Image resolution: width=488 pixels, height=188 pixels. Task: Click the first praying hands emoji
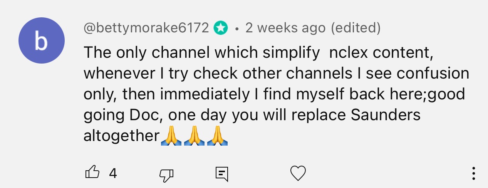coord(171,136)
